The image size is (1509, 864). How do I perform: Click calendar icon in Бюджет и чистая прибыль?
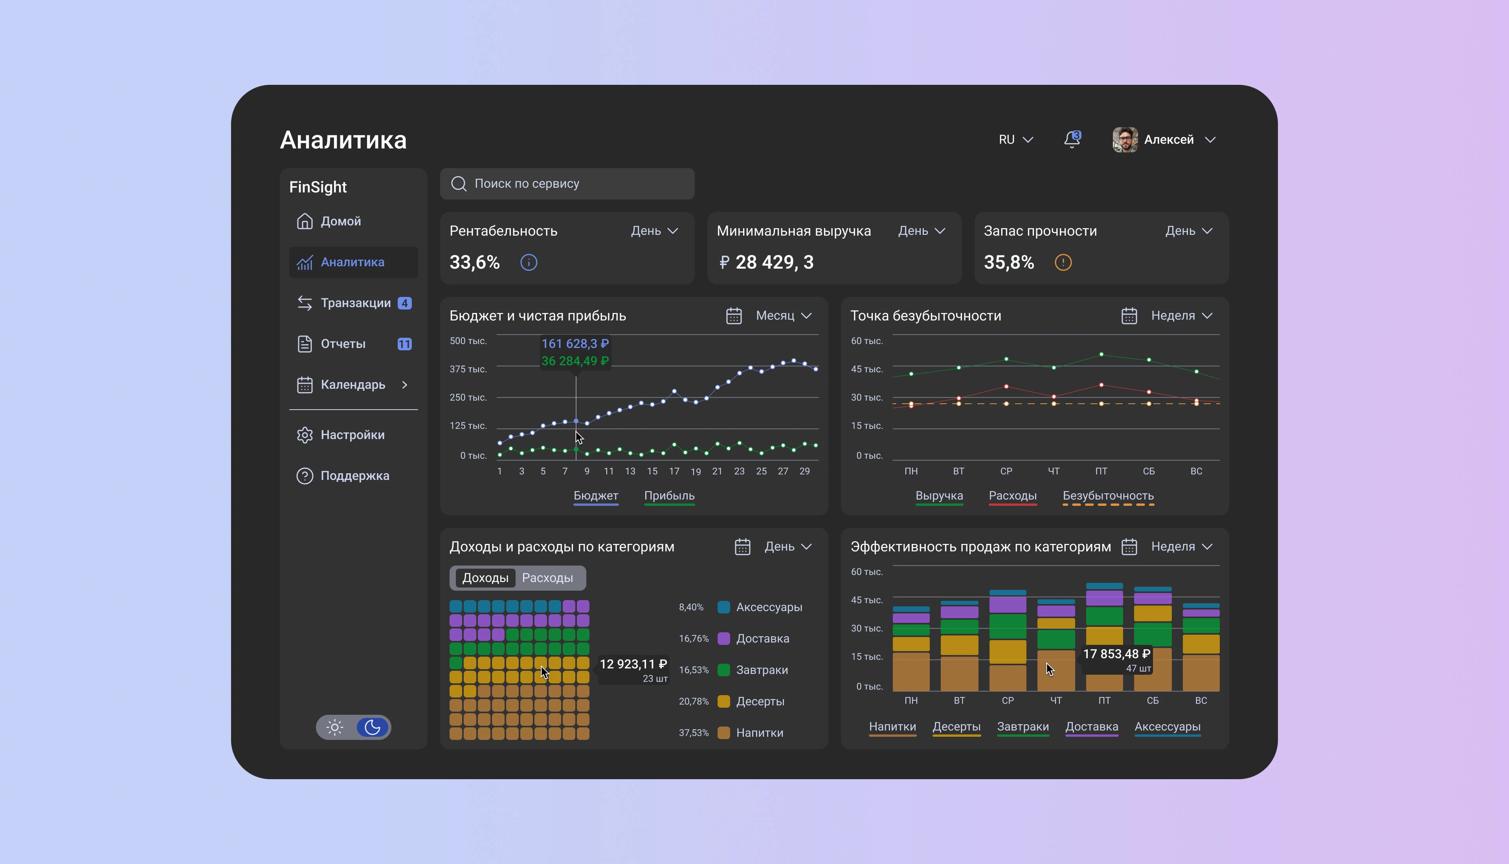(x=734, y=316)
